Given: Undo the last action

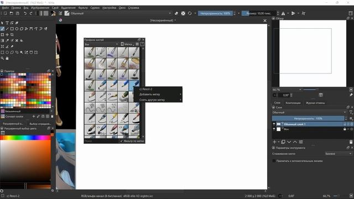Looking at the screenshot, I should 25,13.
